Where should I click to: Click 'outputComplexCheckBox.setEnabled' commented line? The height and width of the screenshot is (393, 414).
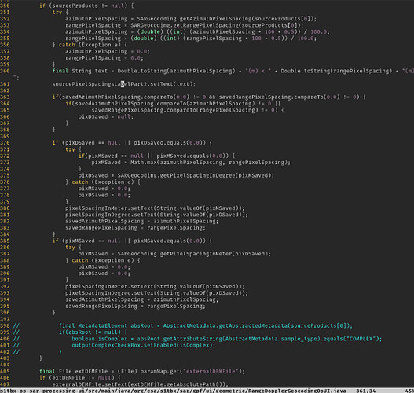pos(144,346)
